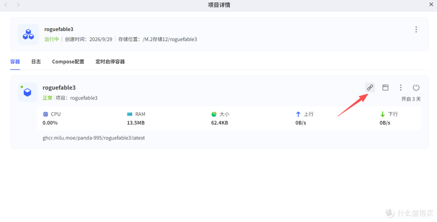Click the container cube icon
This screenshot has width=437, height=222.
point(28,92)
